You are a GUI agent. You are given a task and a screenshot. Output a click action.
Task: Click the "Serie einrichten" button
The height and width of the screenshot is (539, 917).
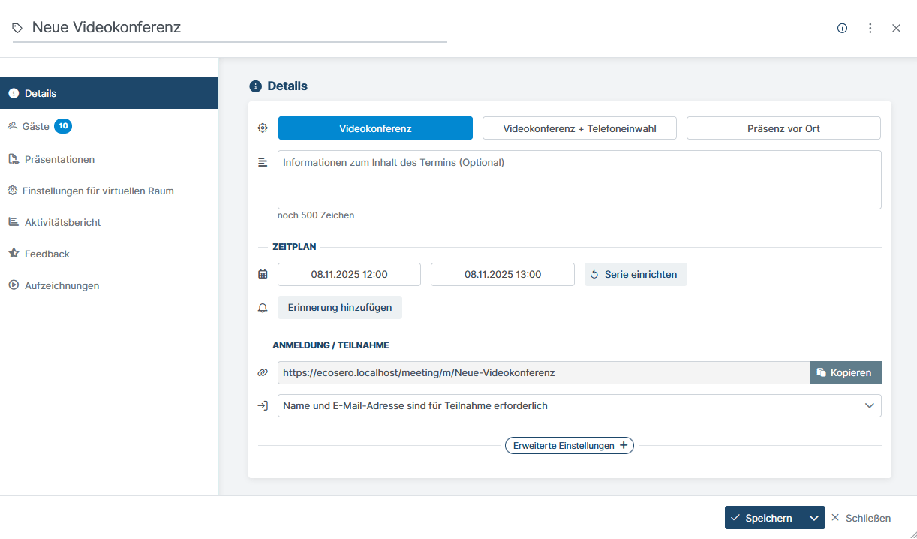tap(636, 273)
